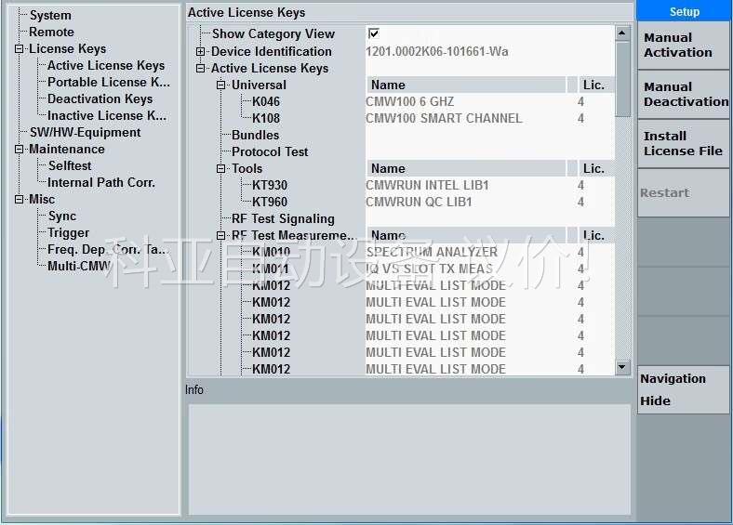Viewport: 733px width, 525px height.
Task: Select SW/HW-Equipment in navigation tree
Action: click(x=85, y=133)
